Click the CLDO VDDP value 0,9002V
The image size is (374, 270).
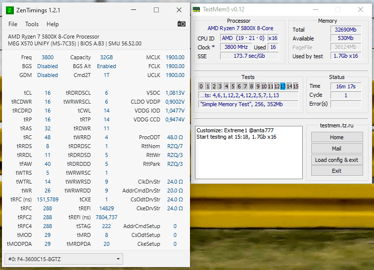(175, 102)
